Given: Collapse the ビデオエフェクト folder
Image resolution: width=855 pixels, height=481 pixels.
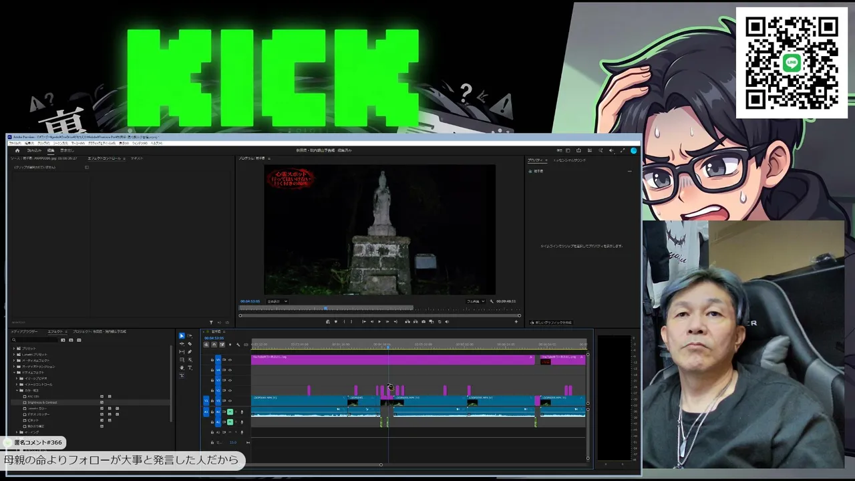Looking at the screenshot, I should pyautogui.click(x=14, y=373).
